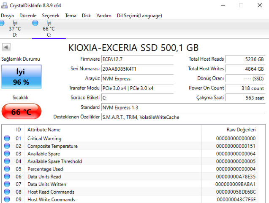Image resolution: width=269 pixels, height=203 pixels.
Task: Click the Host Read Commands status orb
Action: (7, 192)
